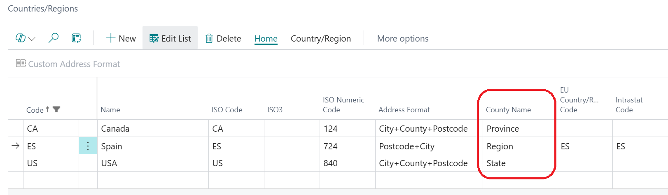Click the State county name cell
This screenshot has height=195, width=668.
pos(520,163)
